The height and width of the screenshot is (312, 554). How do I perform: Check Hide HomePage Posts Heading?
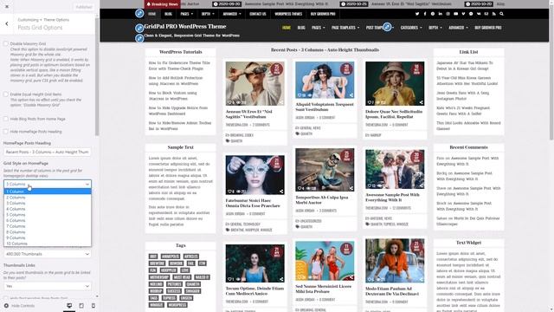pos(6,132)
